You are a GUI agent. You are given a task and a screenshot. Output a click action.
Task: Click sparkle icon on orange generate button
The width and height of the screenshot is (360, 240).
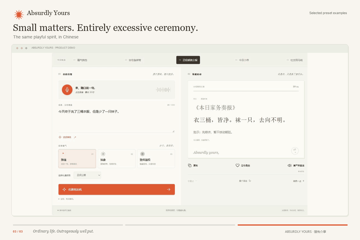pos(64,189)
